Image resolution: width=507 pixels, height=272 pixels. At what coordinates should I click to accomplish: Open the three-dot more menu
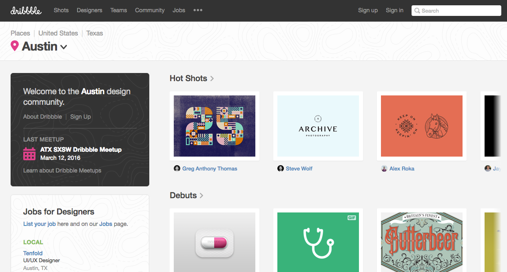[x=198, y=10]
